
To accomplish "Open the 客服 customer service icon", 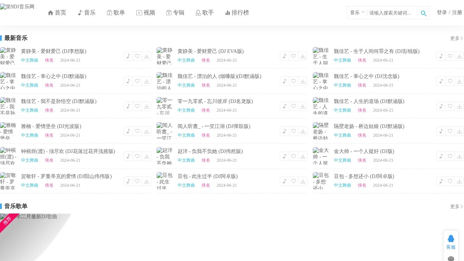I will tap(451, 242).
